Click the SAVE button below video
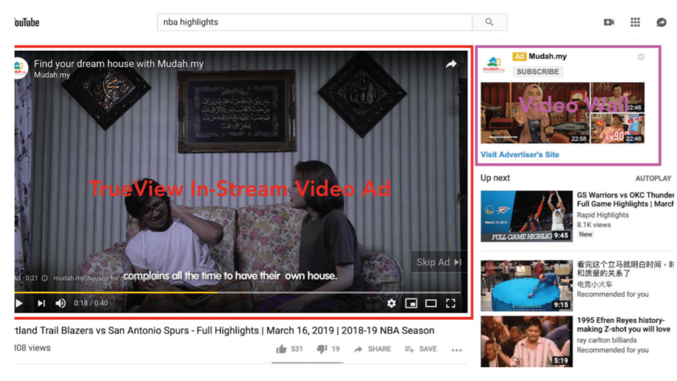Image resolution: width=677 pixels, height=381 pixels. 421,349
